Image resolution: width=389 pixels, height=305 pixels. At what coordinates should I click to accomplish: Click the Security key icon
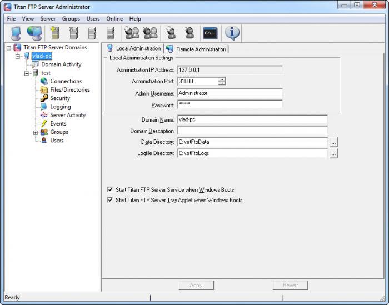click(x=44, y=98)
